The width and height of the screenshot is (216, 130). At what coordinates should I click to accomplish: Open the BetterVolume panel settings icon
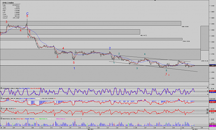tap(1, 119)
